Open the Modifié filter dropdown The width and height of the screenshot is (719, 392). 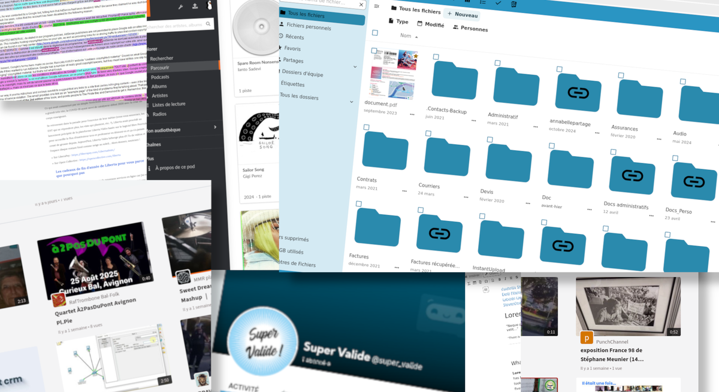tap(430, 25)
